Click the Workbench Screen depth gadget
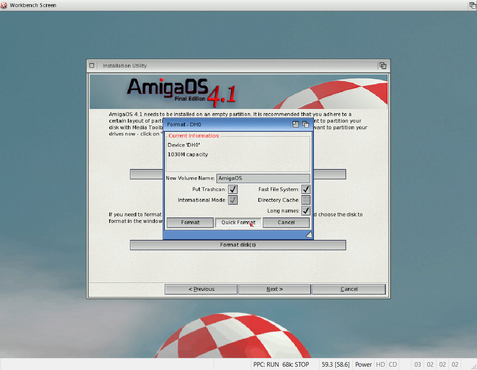This screenshot has height=370, width=477. [473, 5]
